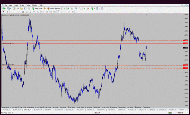
Task: Open the New Chart dropdown arrow
Action: click(x=6, y=8)
